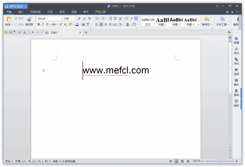Apply superscript X² formatting
The image size is (245, 167).
tap(61, 25)
